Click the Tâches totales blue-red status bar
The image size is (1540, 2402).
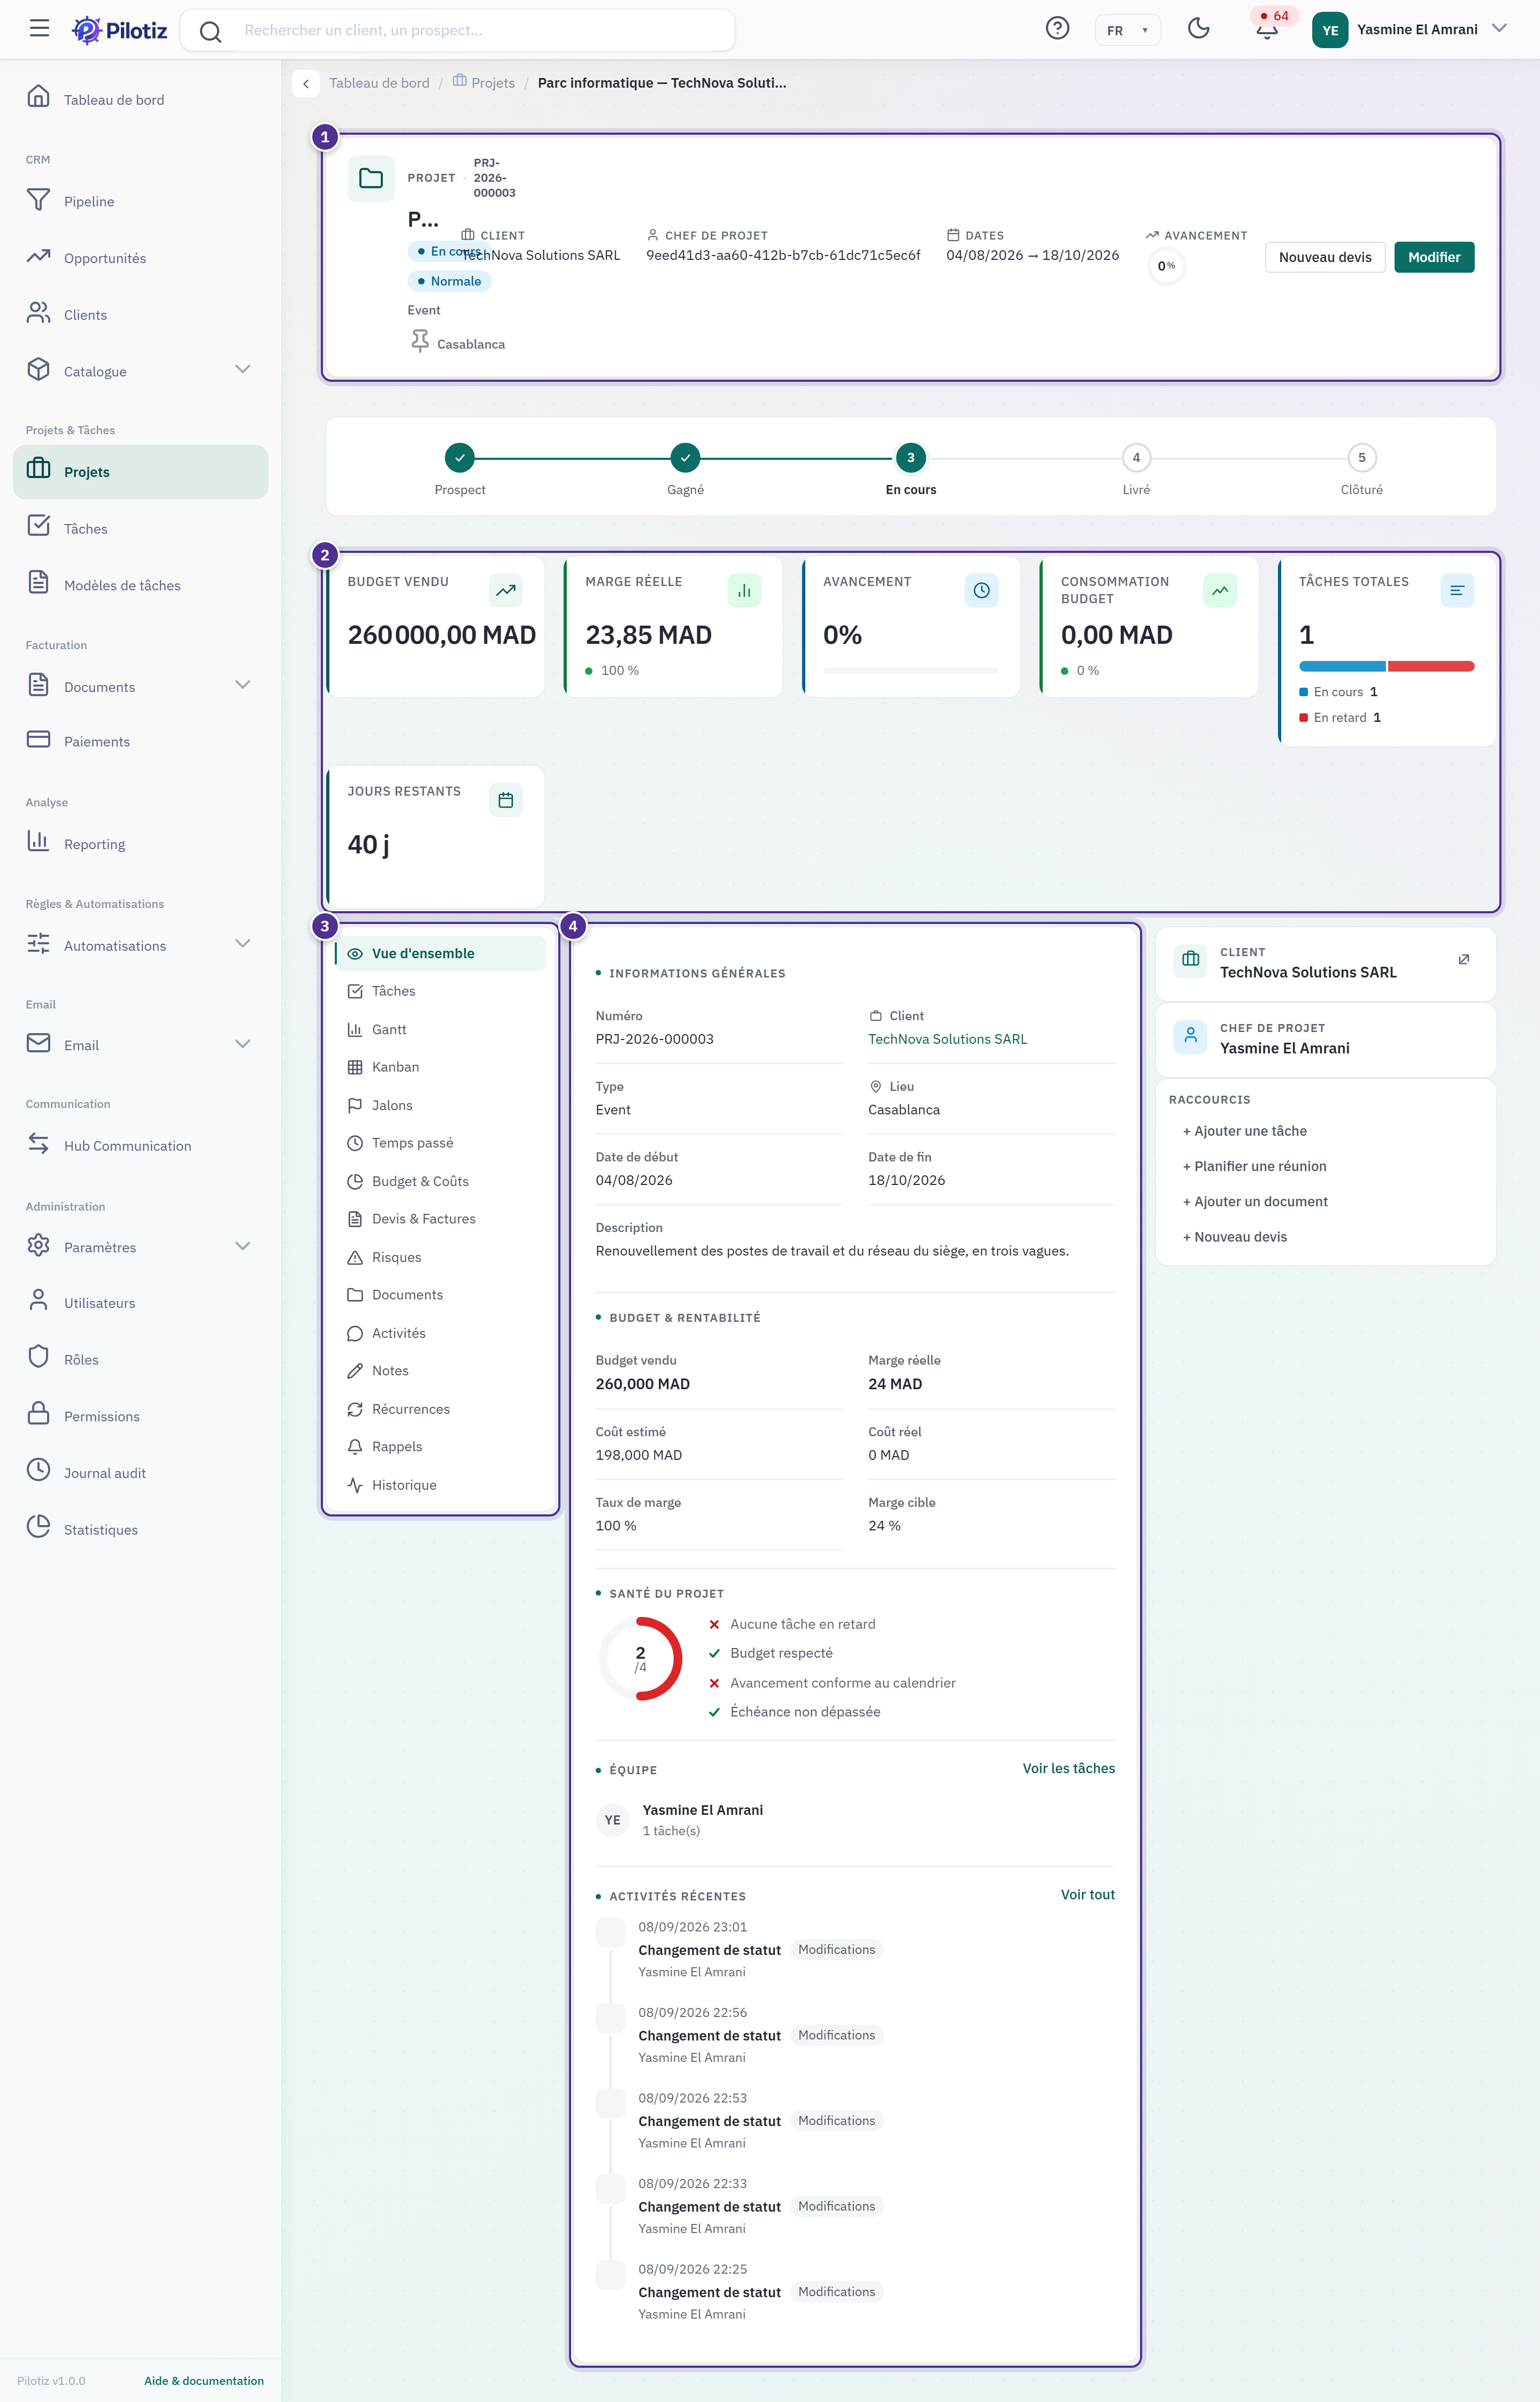pos(1386,666)
